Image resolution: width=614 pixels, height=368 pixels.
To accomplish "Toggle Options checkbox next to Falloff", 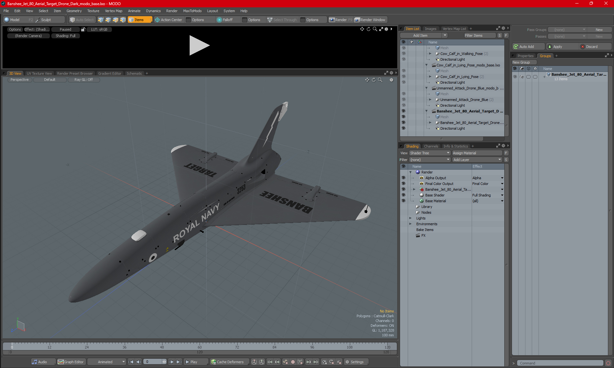I will (x=245, y=20).
